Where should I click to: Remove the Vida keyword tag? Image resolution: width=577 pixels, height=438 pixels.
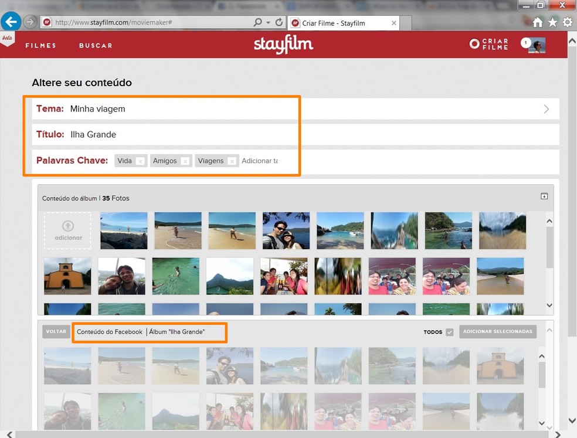click(140, 161)
